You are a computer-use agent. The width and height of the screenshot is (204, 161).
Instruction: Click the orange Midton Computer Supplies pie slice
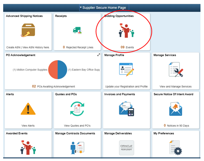pos(53,70)
